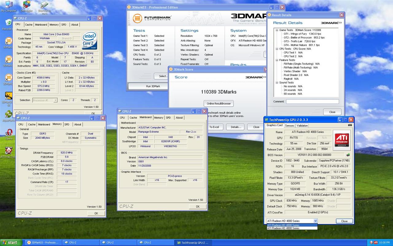Click the taskbar clock showing 10:08 PM
This screenshot has width=393, height=246.
(385, 243)
